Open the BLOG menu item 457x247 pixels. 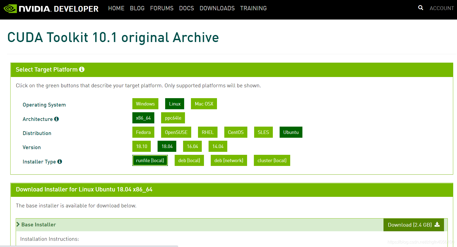137,8
